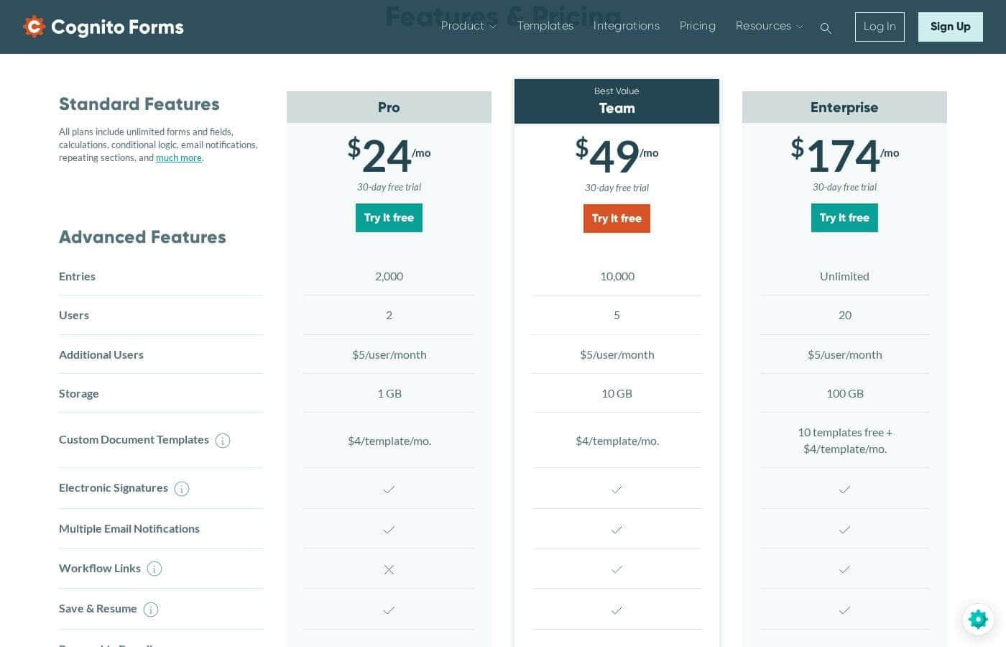Show info for Custom Document Templates
The height and width of the screenshot is (647, 1006).
pyautogui.click(x=223, y=441)
